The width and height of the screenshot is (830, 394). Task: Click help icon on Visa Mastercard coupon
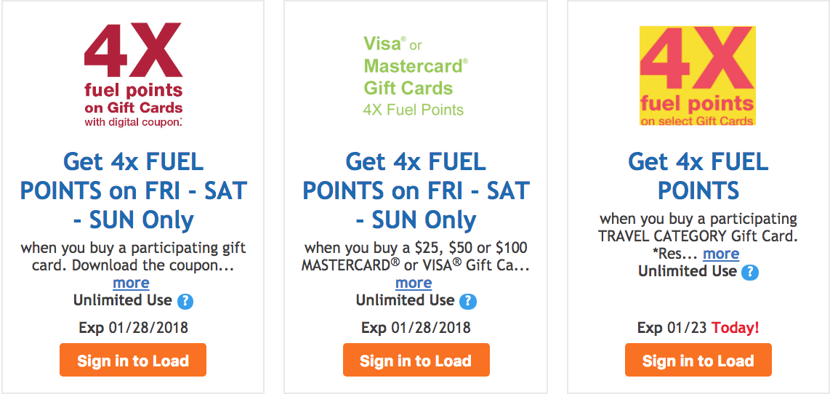(467, 302)
